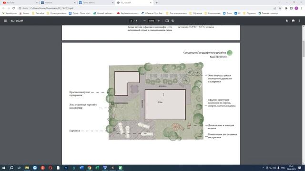305x171 pixels.
Task: Open the Обучение bookmark folder next to ВК
Action: [249, 13]
